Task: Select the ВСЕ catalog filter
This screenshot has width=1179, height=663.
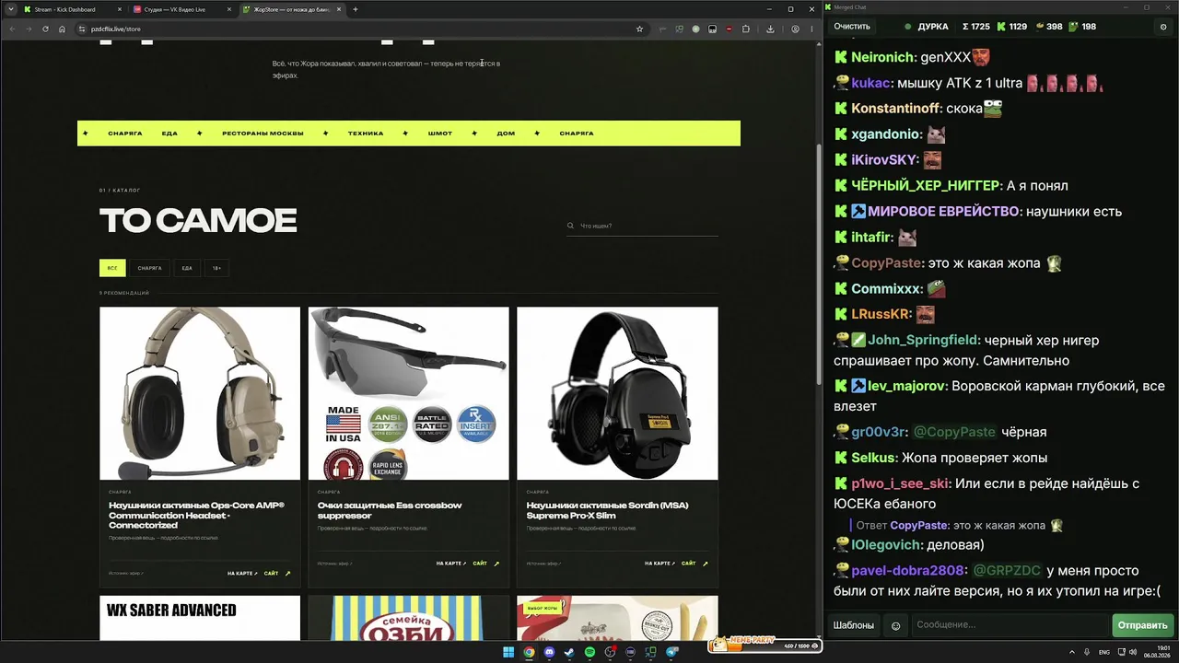Action: 112,268
